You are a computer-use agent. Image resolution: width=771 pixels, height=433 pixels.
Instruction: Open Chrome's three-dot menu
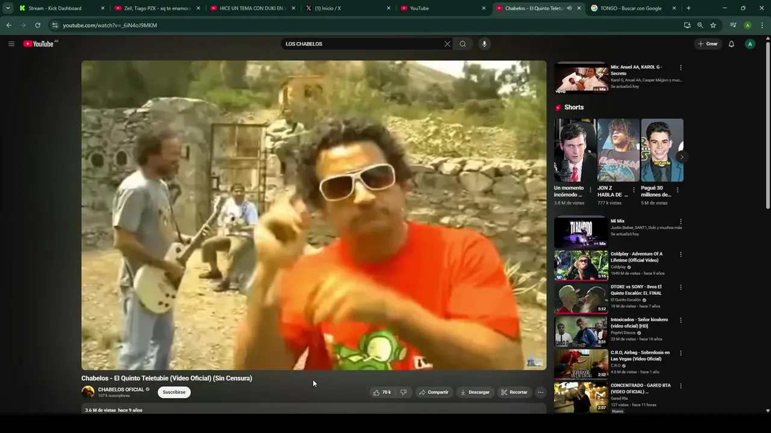762,25
